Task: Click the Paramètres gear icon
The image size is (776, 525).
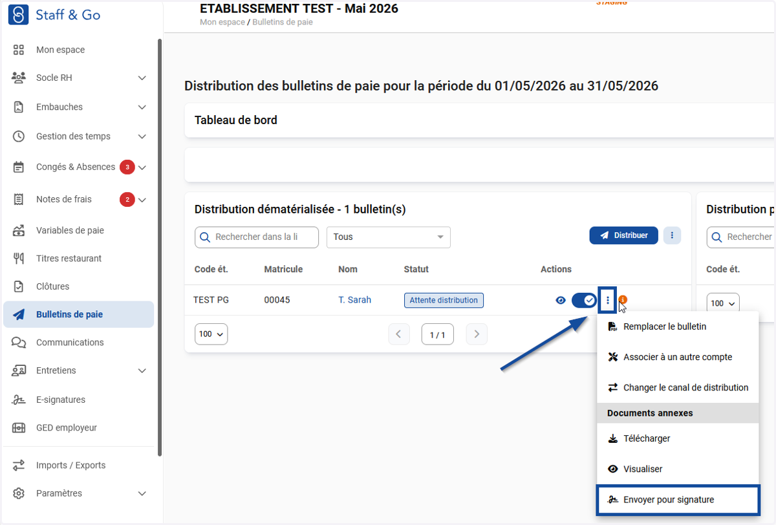Action: tap(19, 493)
